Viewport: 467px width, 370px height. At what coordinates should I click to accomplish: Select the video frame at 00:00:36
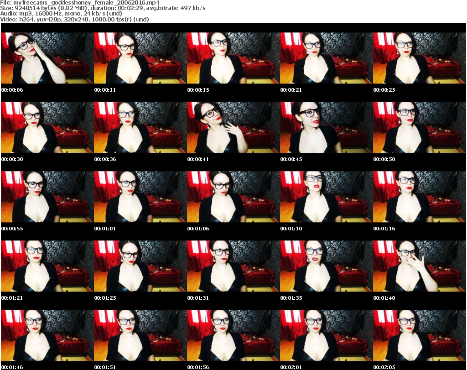[140, 127]
